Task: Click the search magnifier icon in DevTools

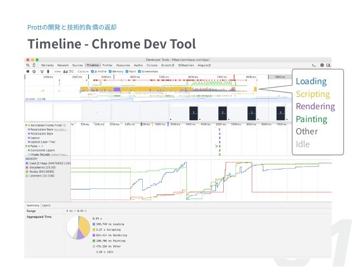Action: pyautogui.click(x=28, y=65)
